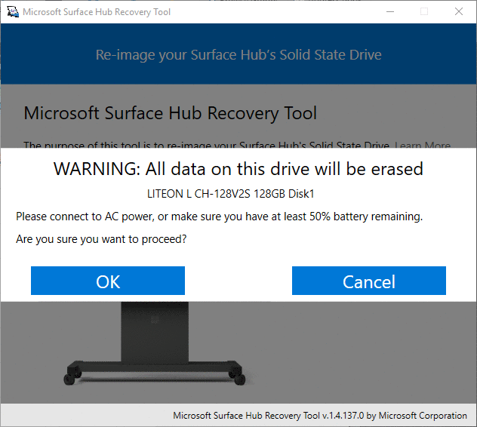This screenshot has width=477, height=427.
Task: Click the version text in the footer bar
Action: coord(320,416)
